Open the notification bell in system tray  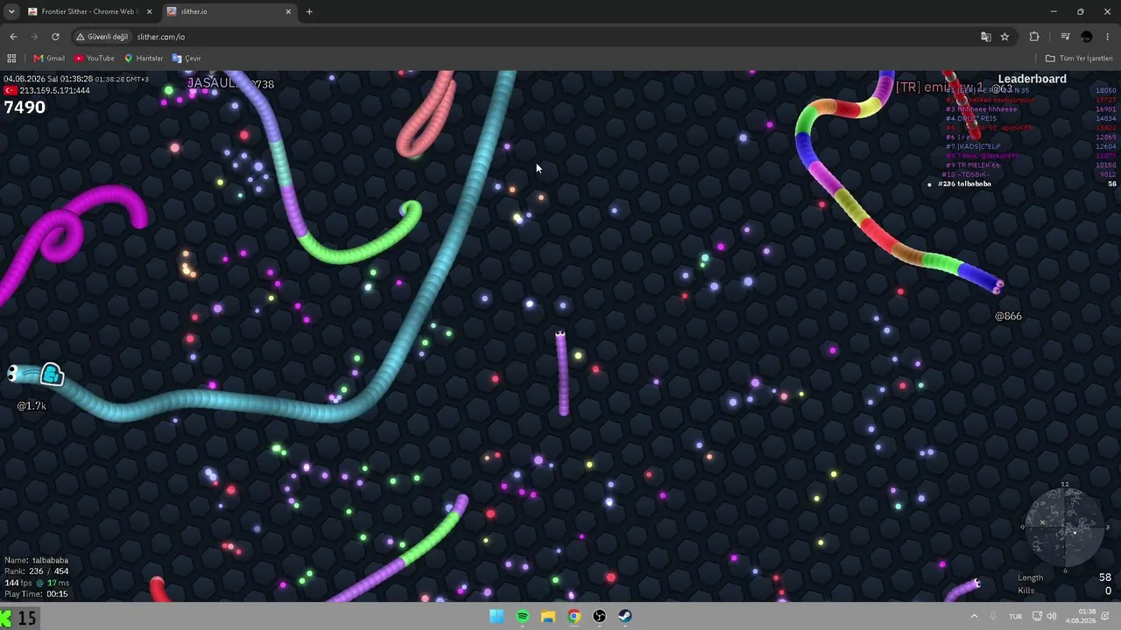(1107, 616)
